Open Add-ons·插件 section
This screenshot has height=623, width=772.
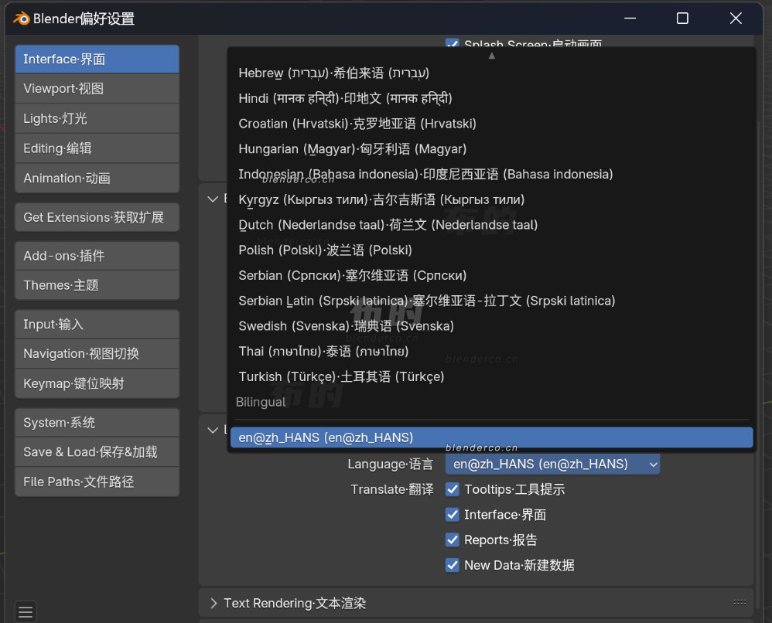tap(97, 256)
